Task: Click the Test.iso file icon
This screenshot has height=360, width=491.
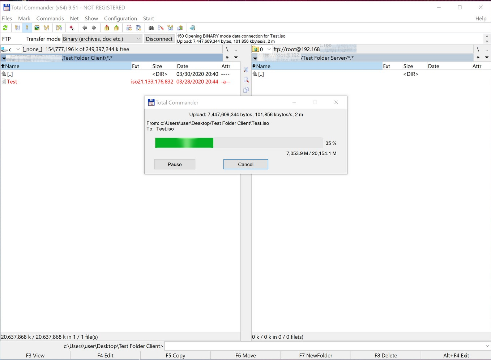Action: [x=4, y=81]
